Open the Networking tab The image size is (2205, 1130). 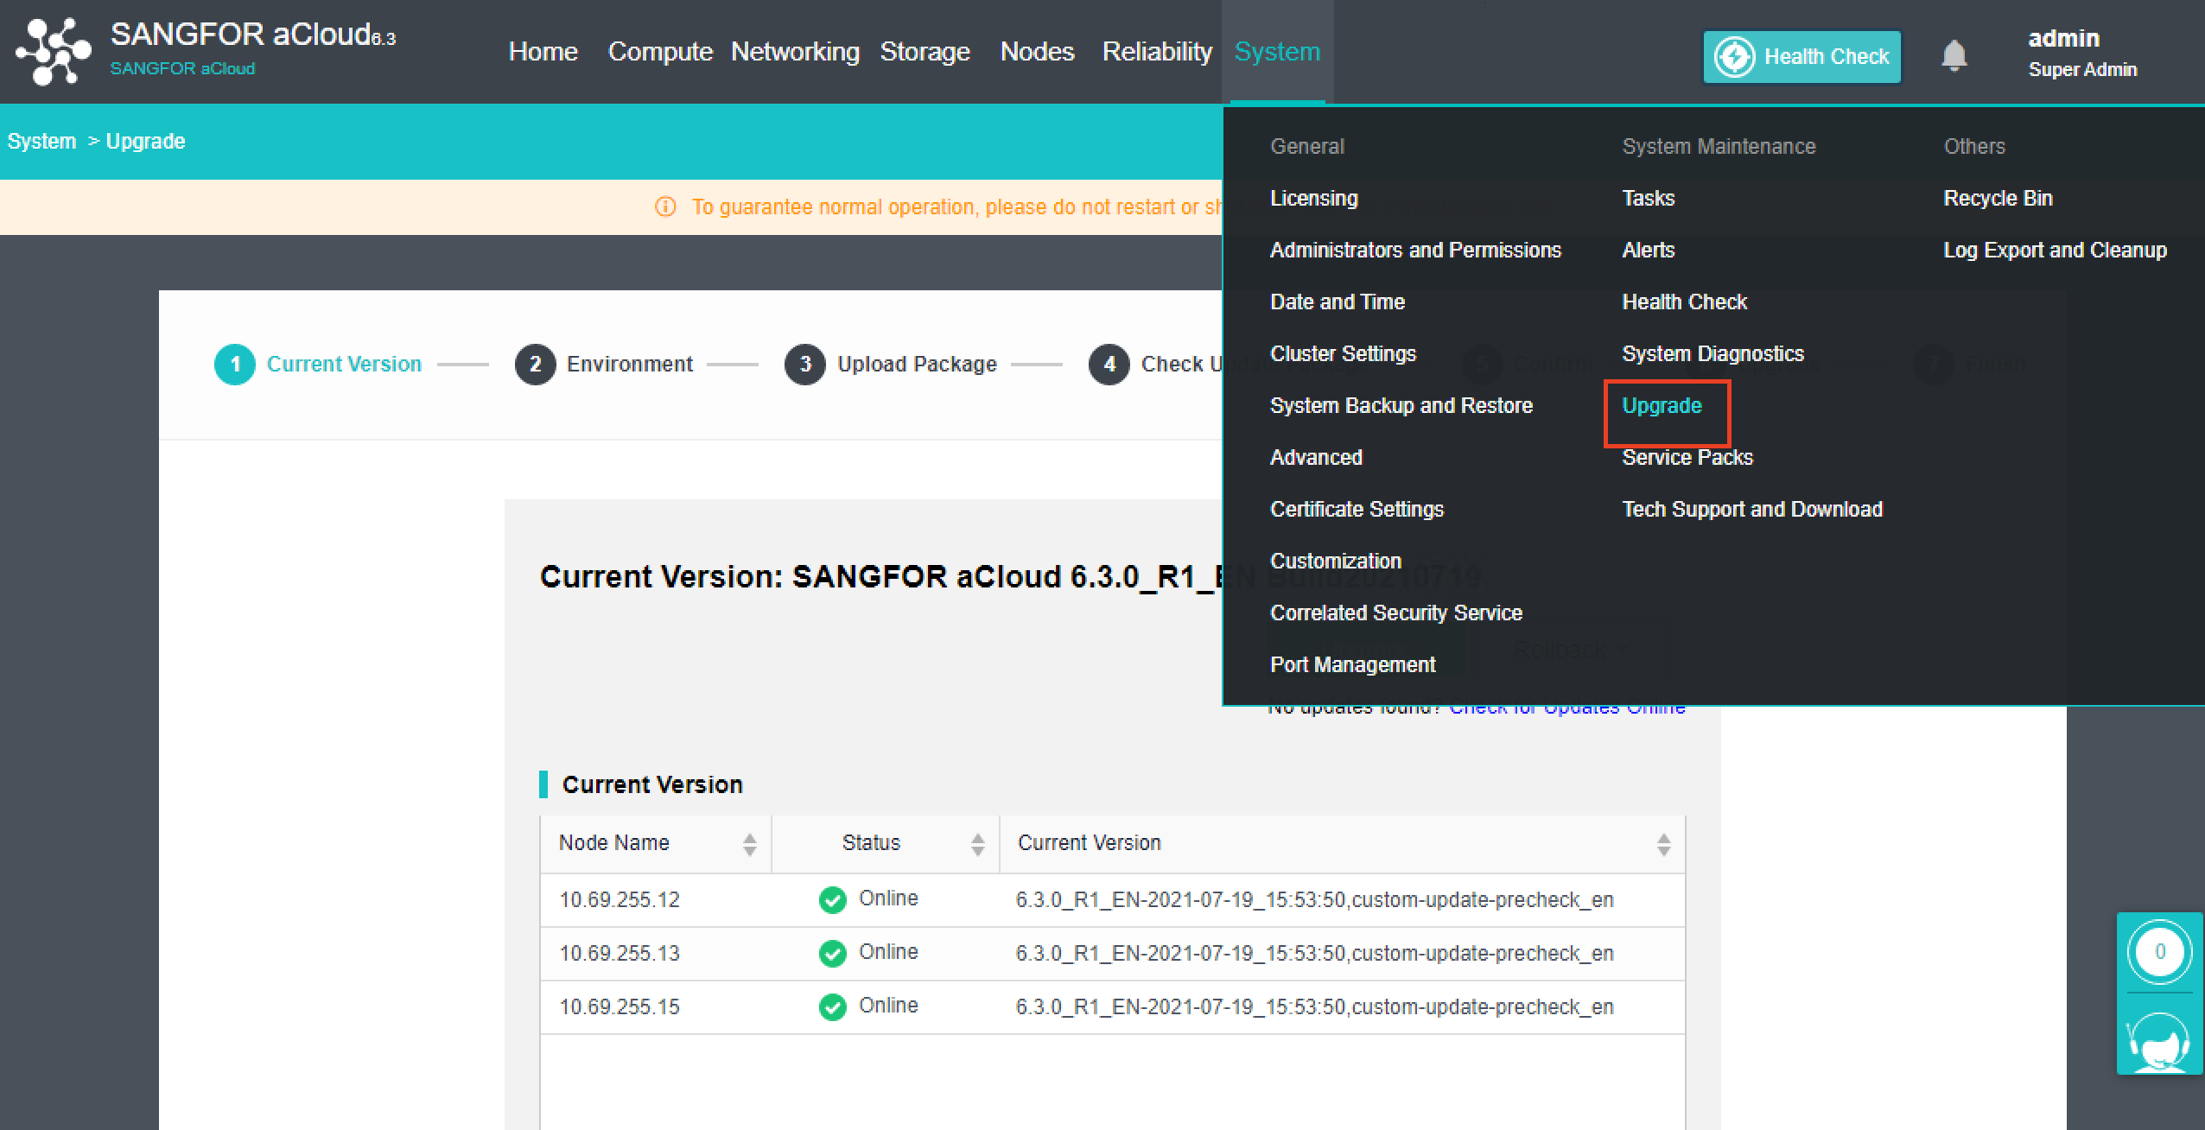tap(796, 52)
